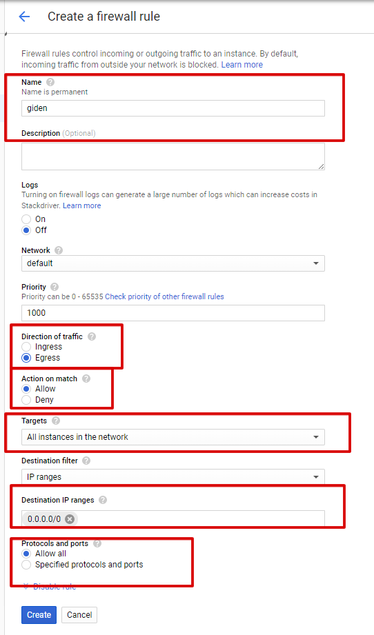Open help icon beside Direction of traffic
The image size is (374, 635).
click(92, 336)
